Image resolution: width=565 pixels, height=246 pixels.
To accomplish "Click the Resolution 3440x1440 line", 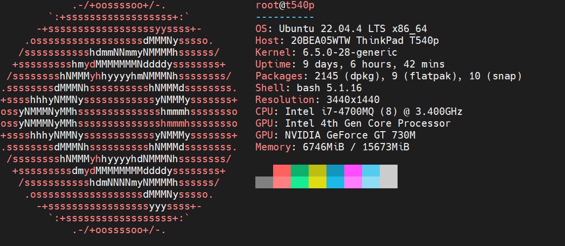I will click(x=318, y=100).
